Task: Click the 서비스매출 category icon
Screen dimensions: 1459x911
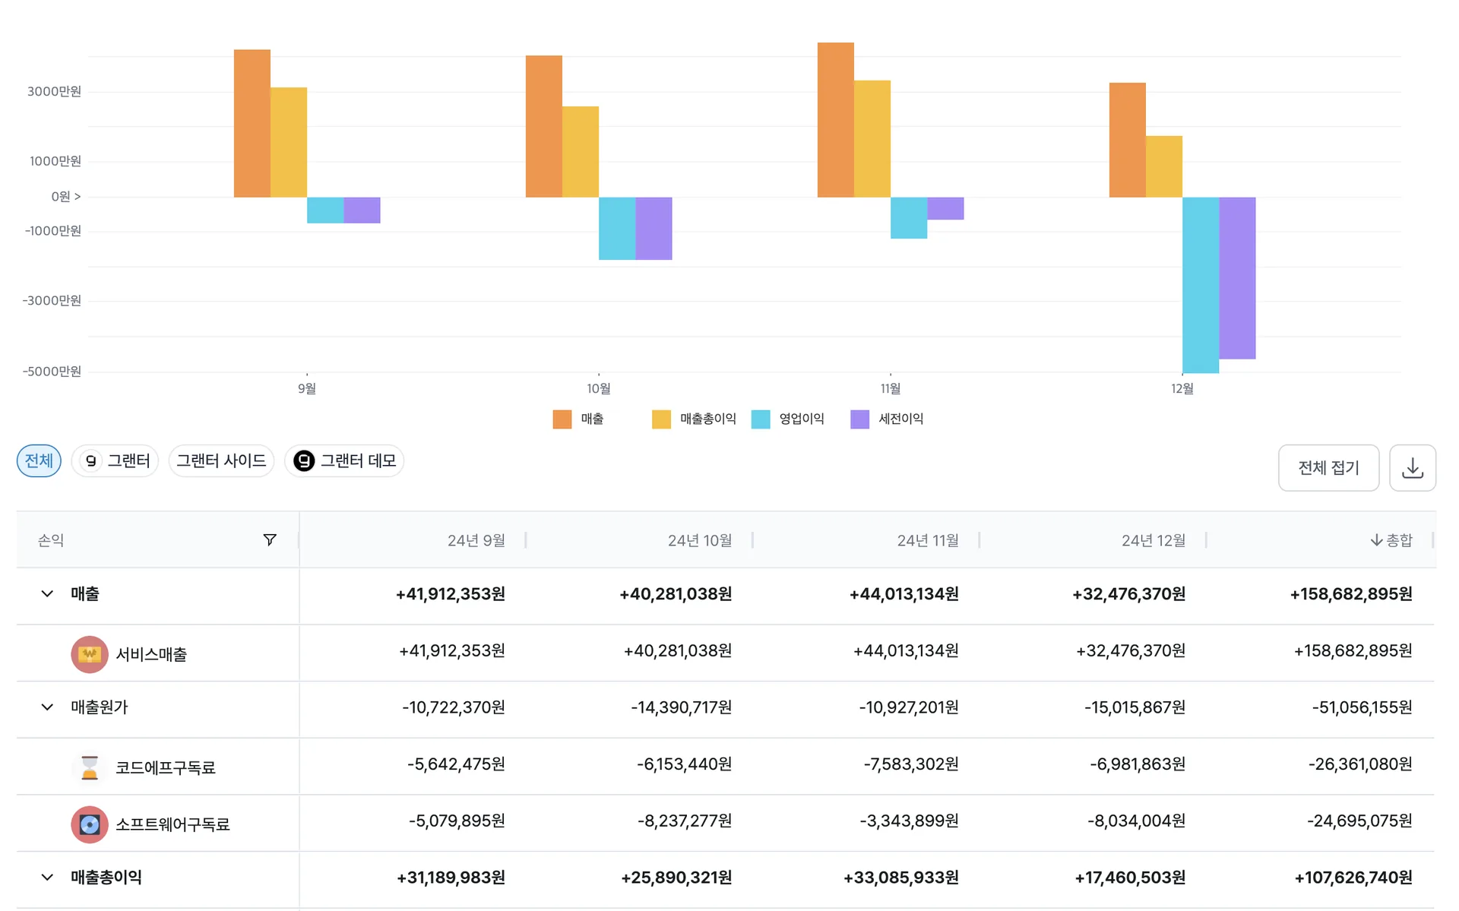Action: point(90,653)
